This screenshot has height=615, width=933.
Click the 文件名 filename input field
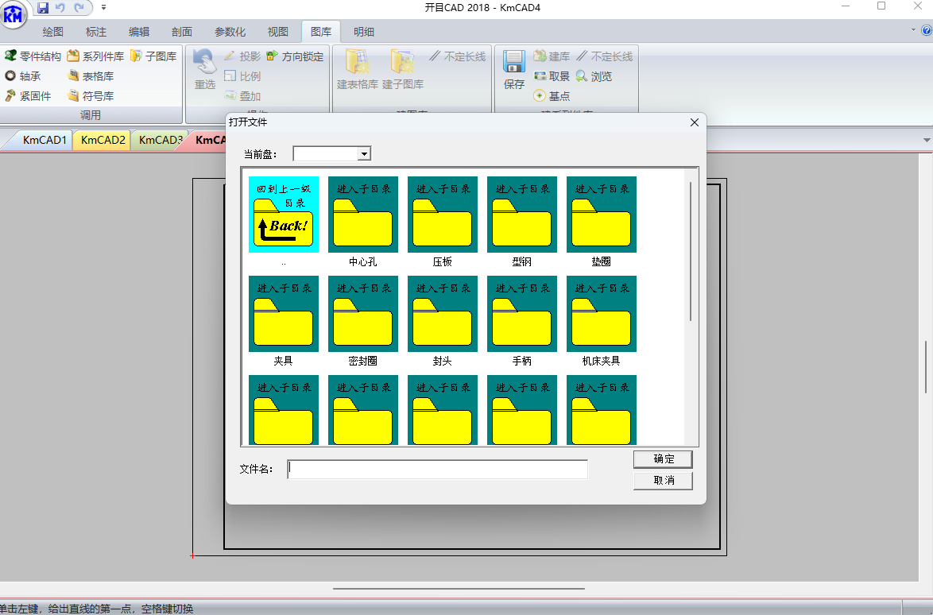437,470
